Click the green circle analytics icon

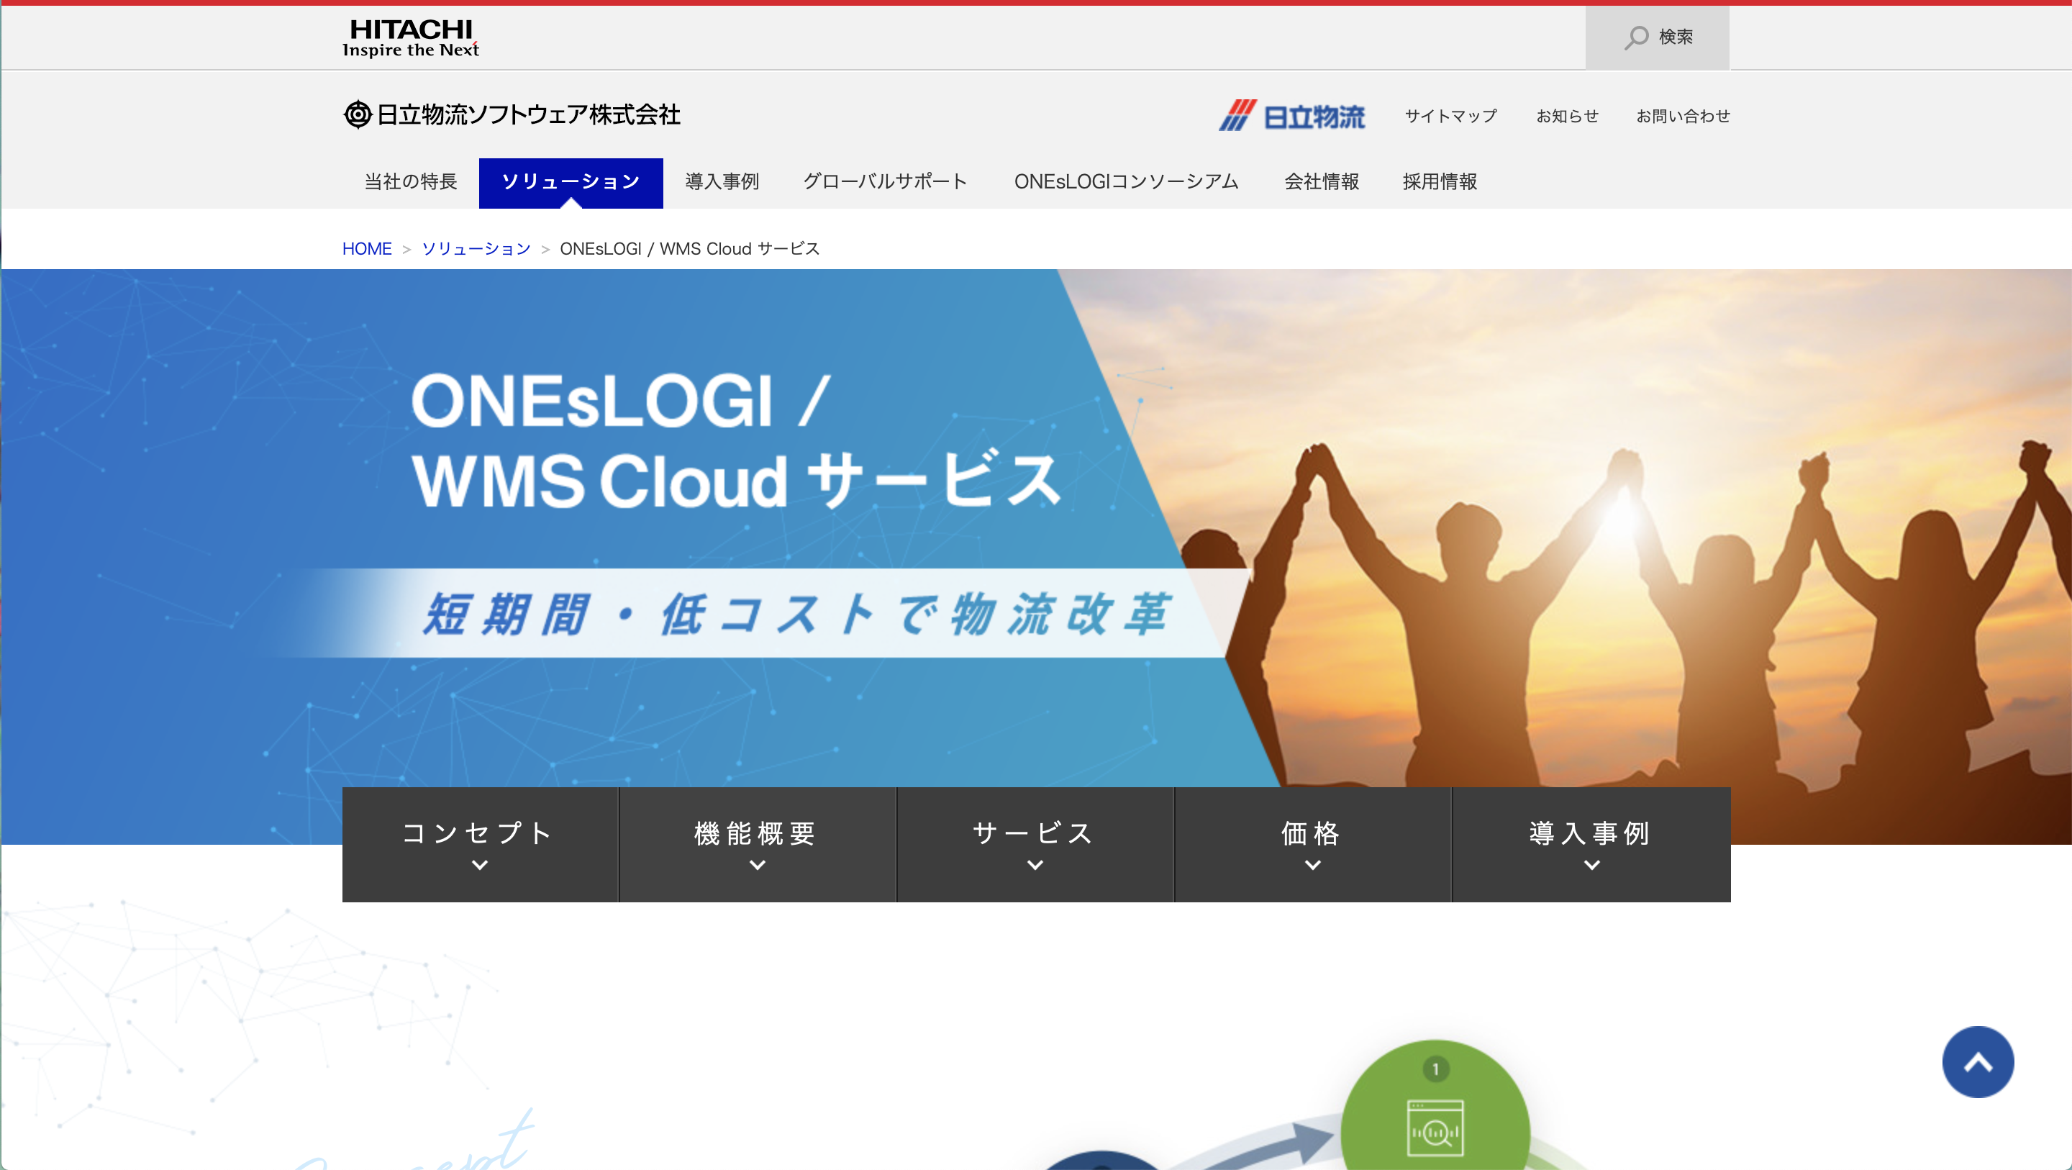1435,1128
